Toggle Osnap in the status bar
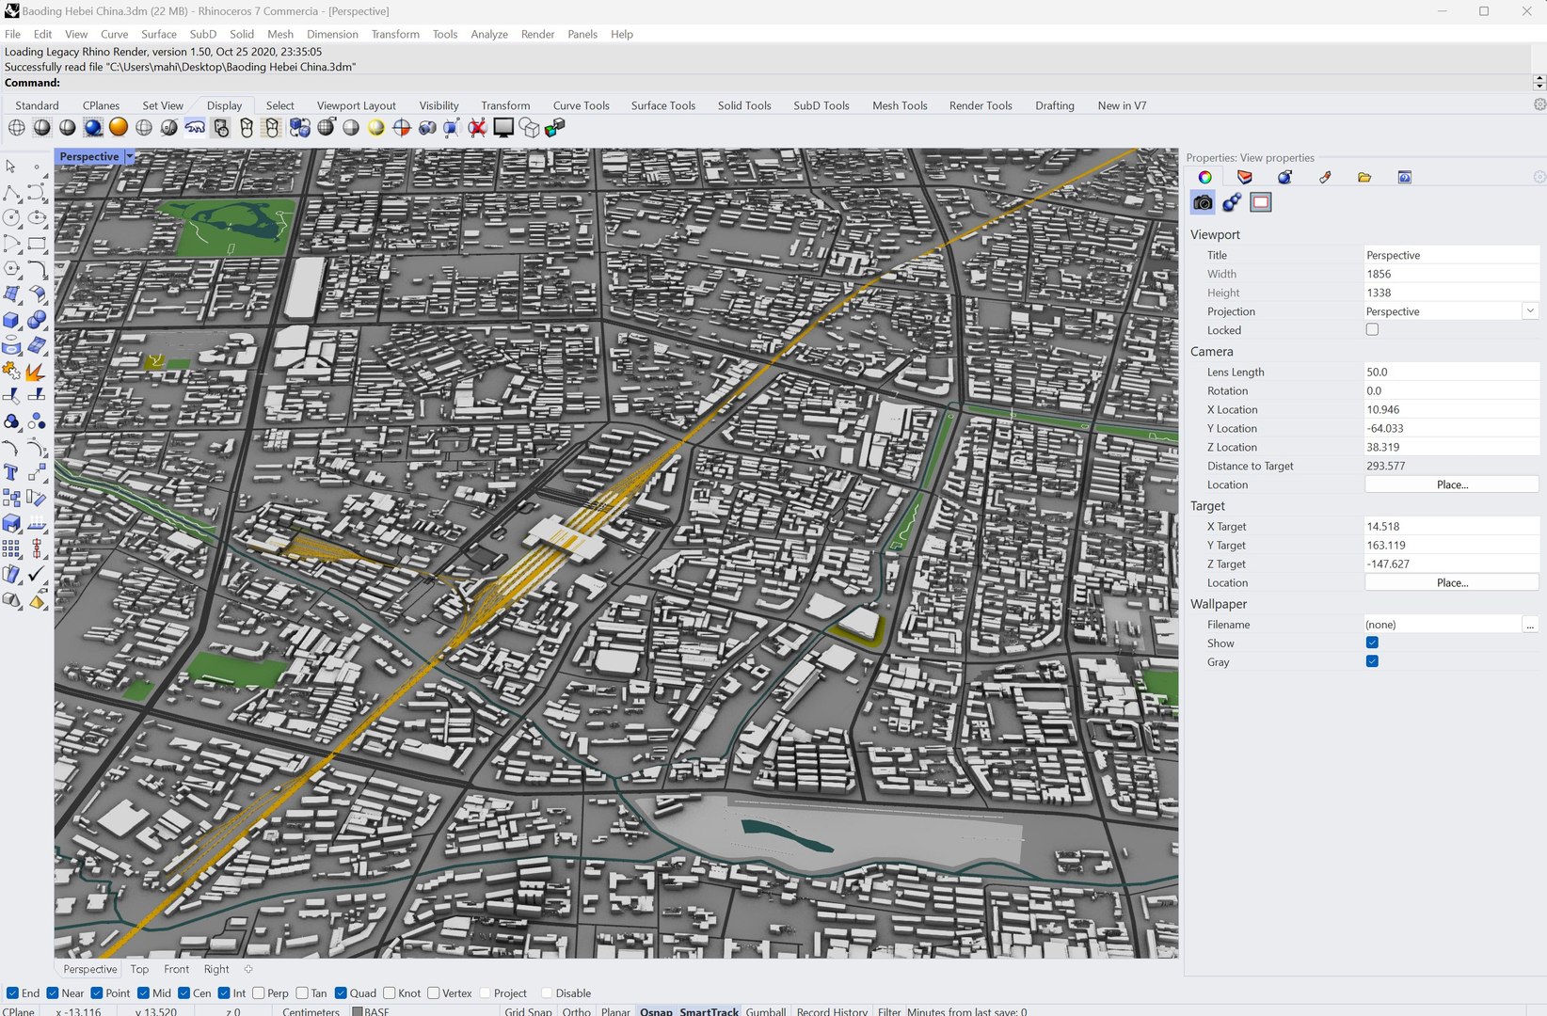The image size is (1547, 1016). point(656,1011)
